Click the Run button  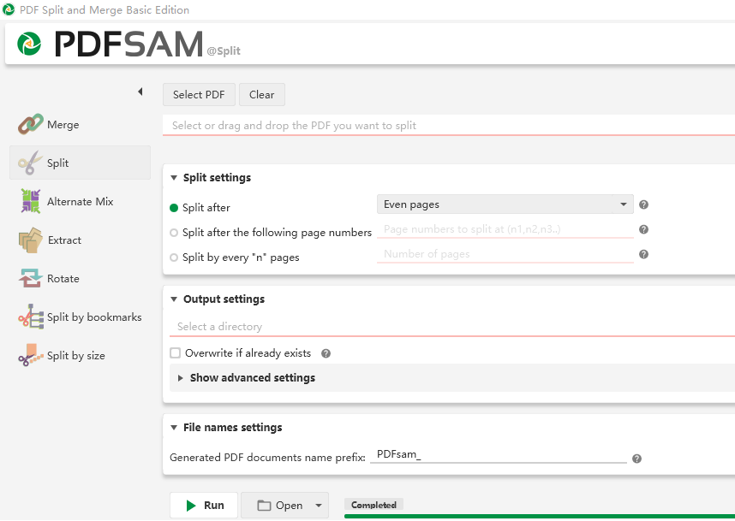[204, 506]
